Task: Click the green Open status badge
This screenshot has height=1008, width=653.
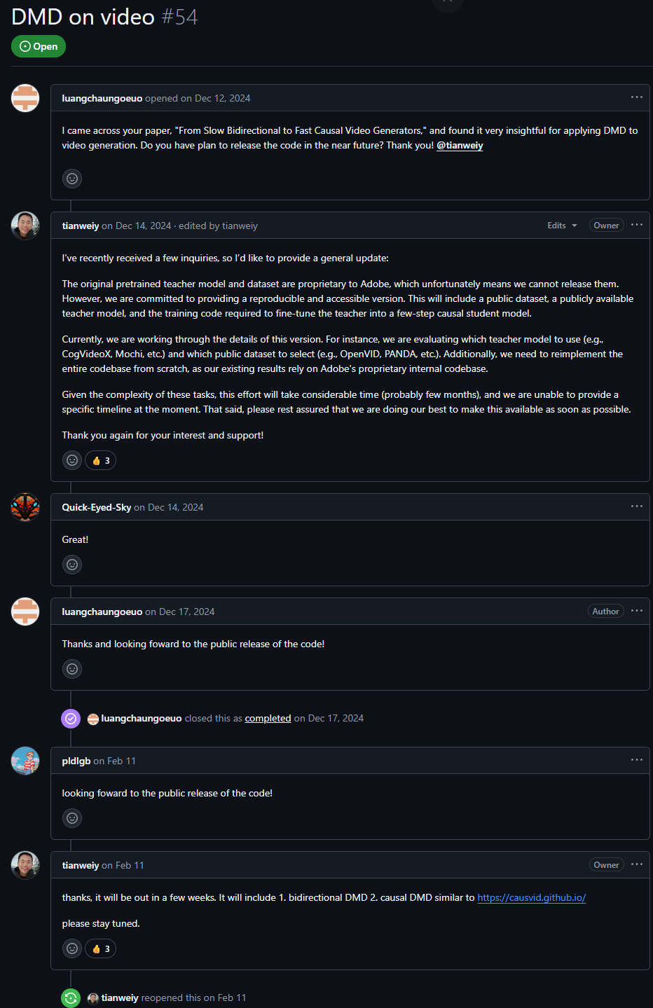Action: click(39, 46)
